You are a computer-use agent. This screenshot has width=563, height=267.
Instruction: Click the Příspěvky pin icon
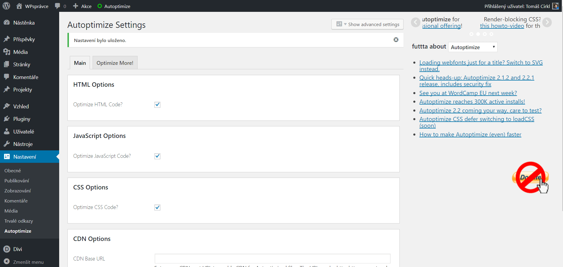pos(7,39)
